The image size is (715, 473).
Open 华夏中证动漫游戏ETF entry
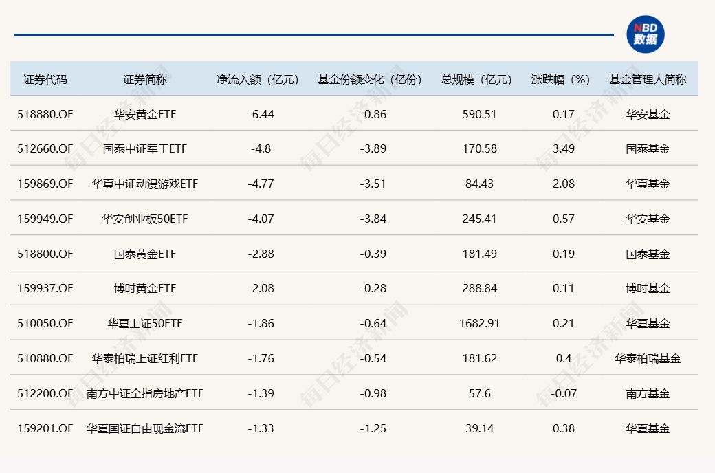(x=145, y=184)
